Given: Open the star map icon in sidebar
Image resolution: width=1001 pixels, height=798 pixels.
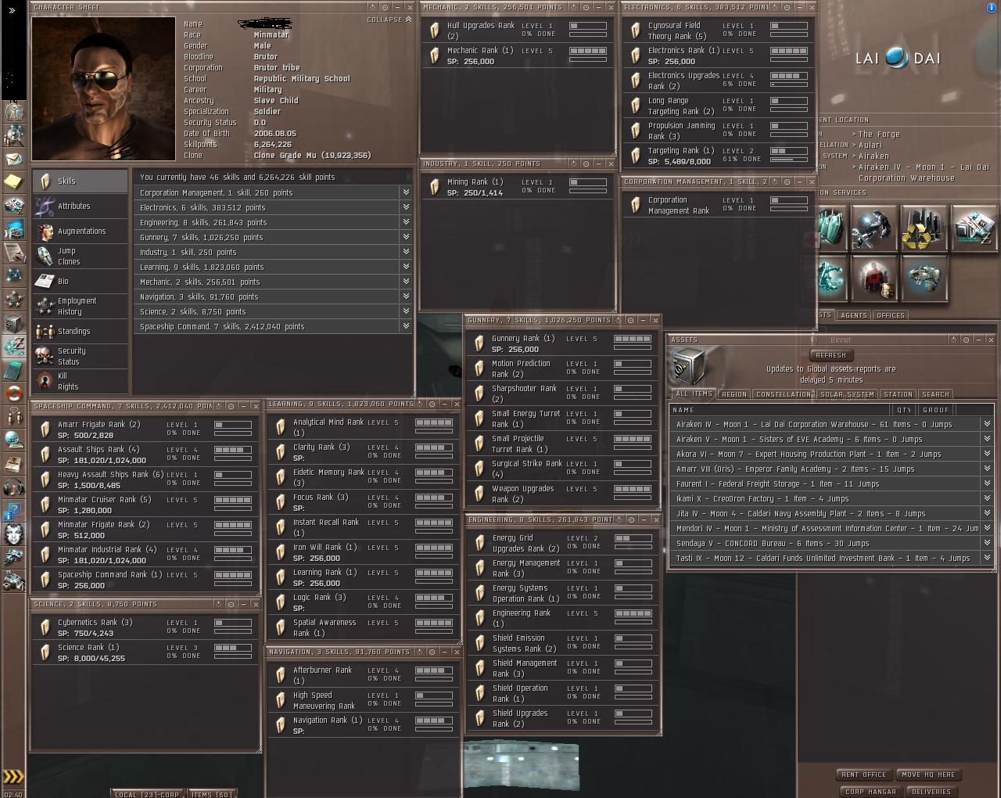Looking at the screenshot, I should point(13,276).
